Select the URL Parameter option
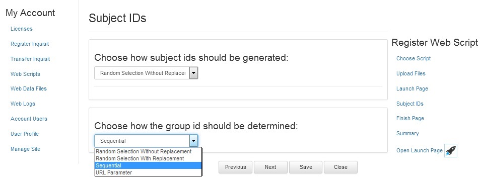The height and width of the screenshot is (183, 482). click(x=148, y=173)
